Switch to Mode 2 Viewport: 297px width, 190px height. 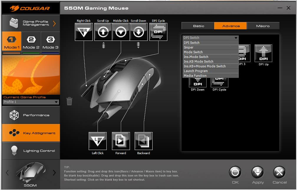31,42
